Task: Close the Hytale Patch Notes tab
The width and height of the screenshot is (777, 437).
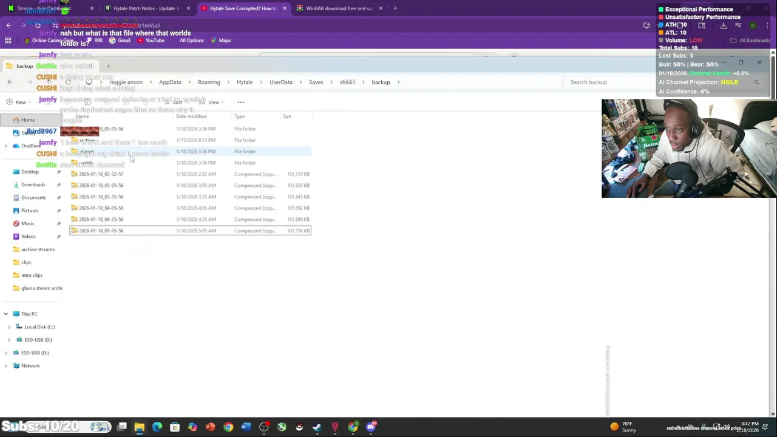Action: [x=188, y=8]
